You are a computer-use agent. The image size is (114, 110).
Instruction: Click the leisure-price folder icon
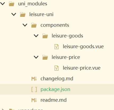45,58
